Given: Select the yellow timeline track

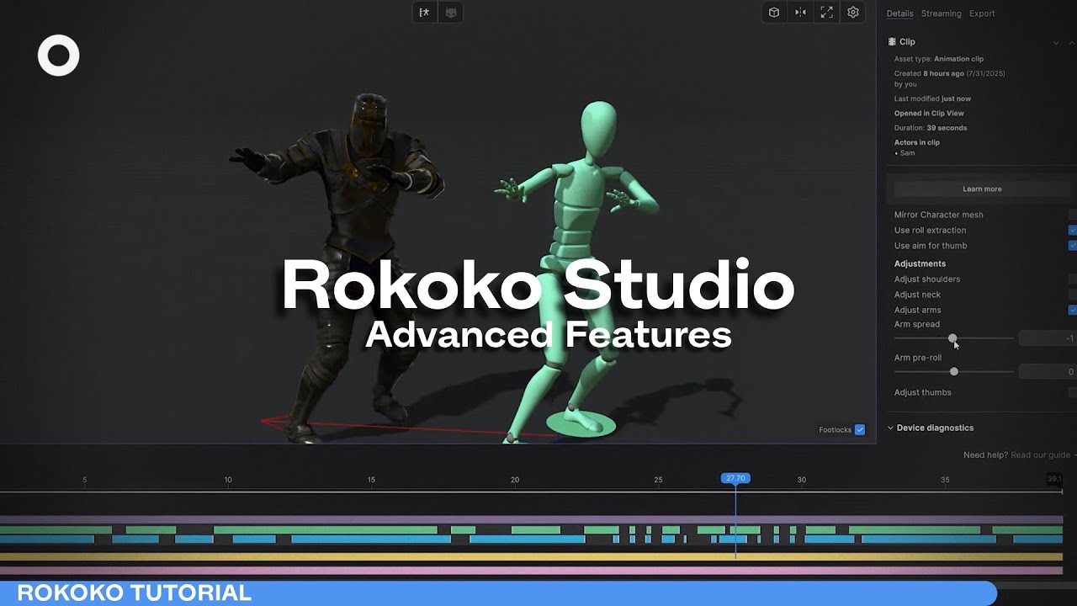Looking at the screenshot, I should (531, 556).
